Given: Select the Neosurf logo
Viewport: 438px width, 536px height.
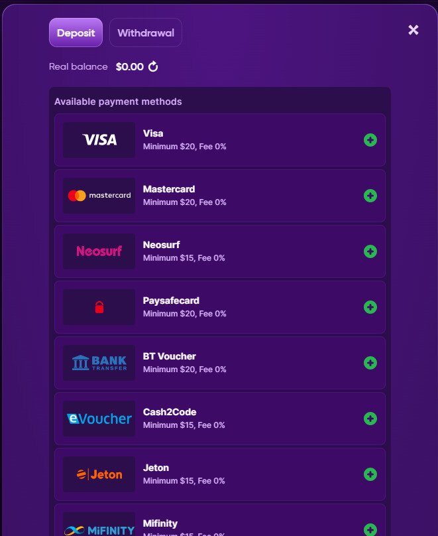Looking at the screenshot, I should click(99, 251).
